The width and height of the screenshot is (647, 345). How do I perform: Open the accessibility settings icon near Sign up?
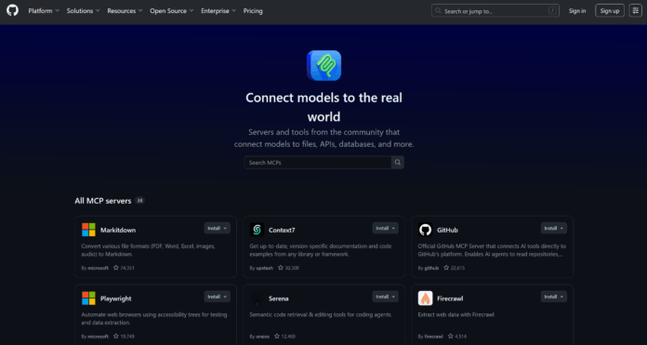(x=635, y=11)
